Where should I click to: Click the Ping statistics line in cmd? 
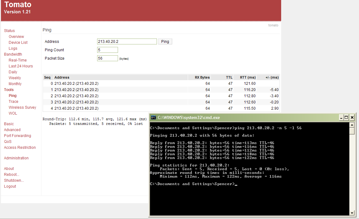tap(190, 165)
